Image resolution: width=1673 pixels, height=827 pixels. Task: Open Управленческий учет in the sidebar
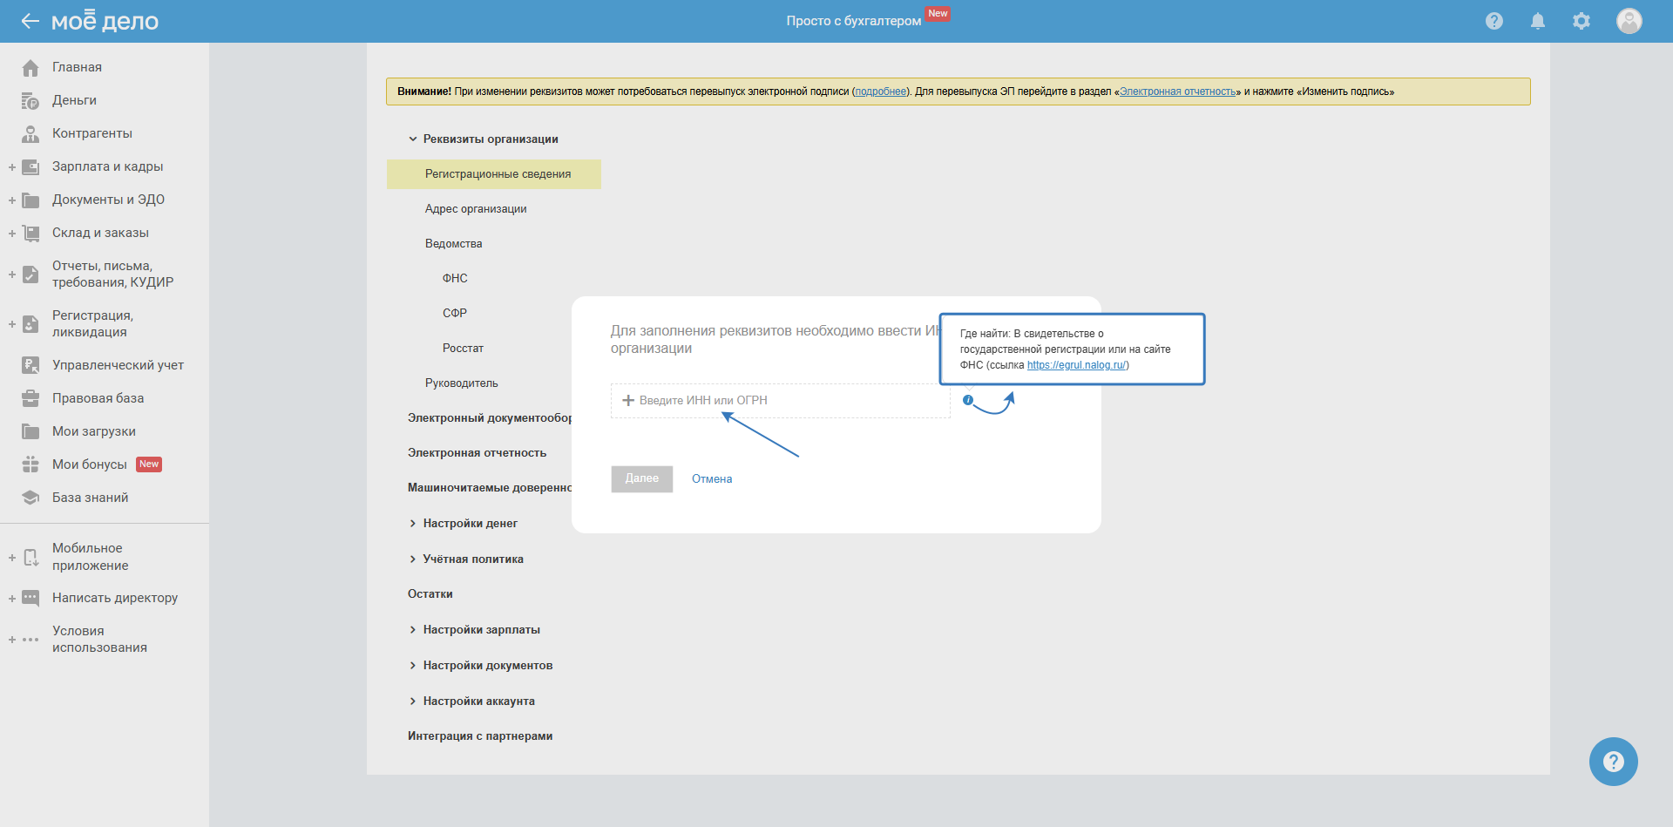pos(118,365)
